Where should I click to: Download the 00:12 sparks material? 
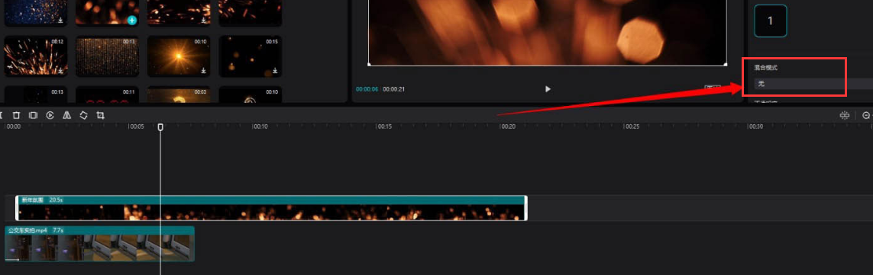coord(60,71)
